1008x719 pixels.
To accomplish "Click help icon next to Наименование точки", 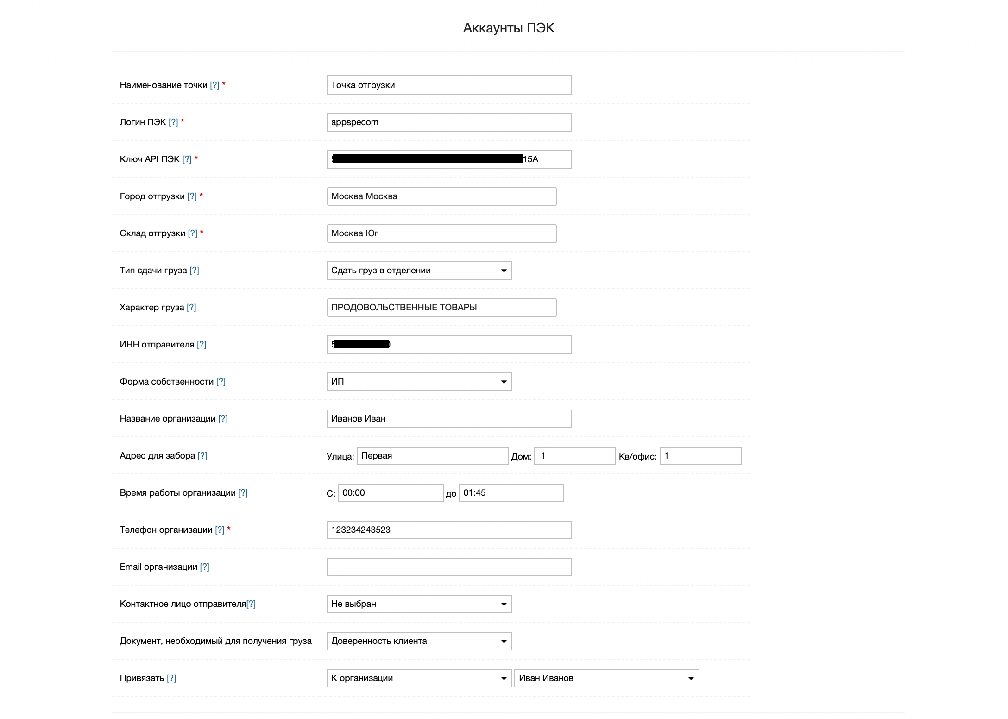I will pos(214,85).
